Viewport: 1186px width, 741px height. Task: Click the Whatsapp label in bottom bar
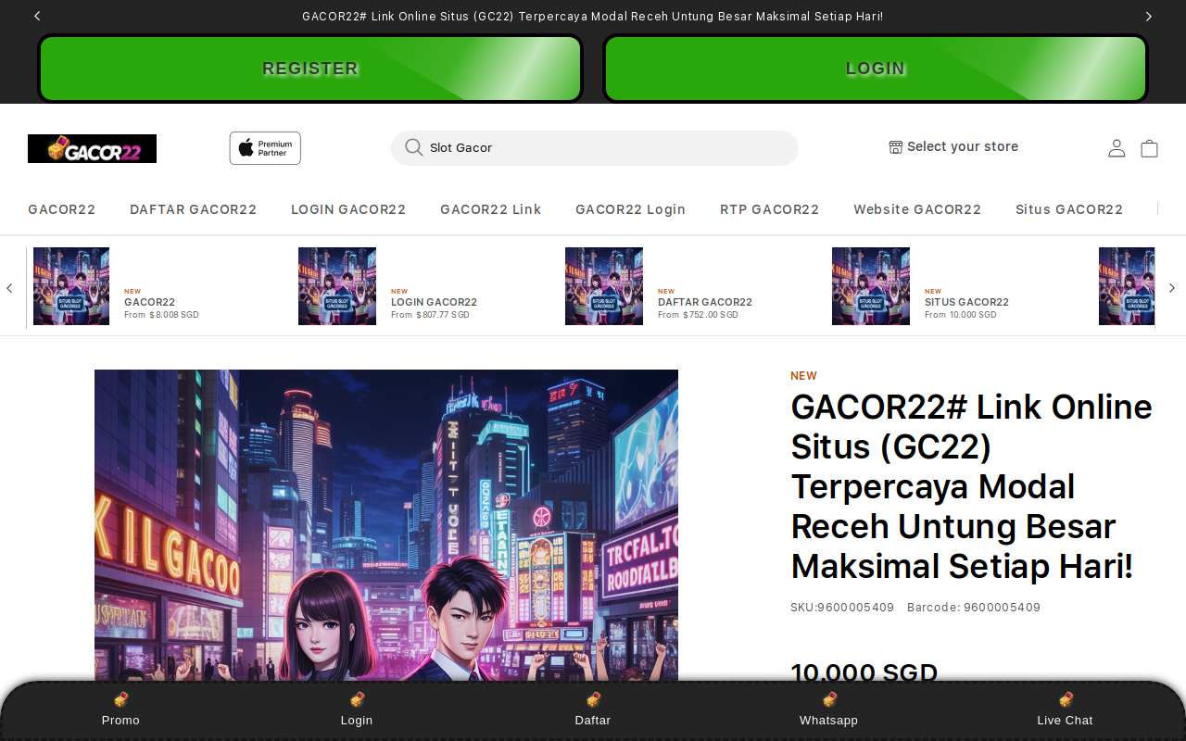[x=829, y=720]
